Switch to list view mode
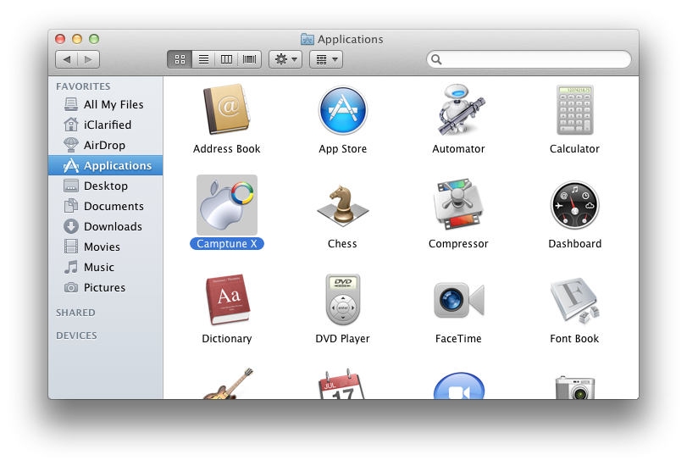 [x=203, y=59]
